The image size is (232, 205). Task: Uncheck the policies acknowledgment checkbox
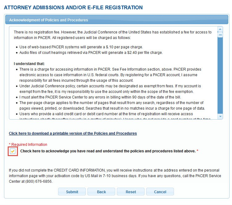click(x=13, y=151)
